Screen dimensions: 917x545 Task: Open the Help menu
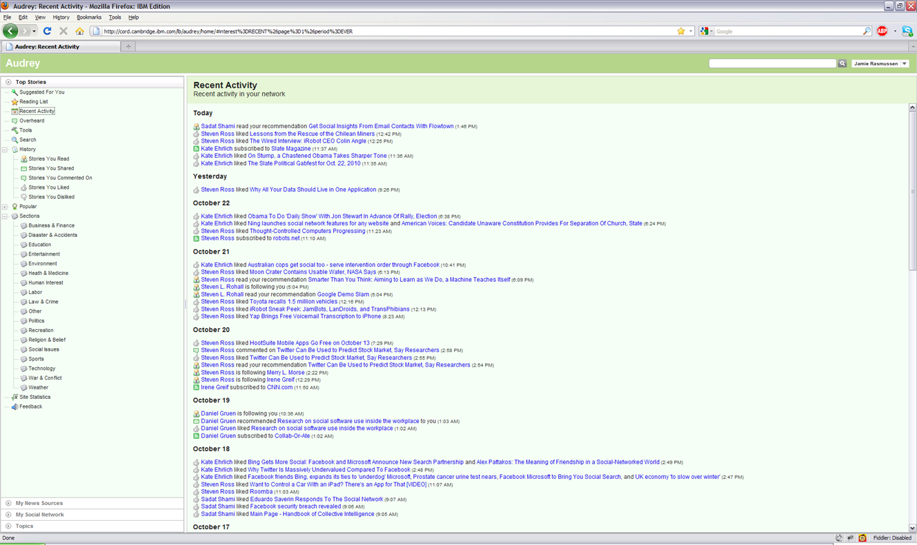[x=133, y=17]
